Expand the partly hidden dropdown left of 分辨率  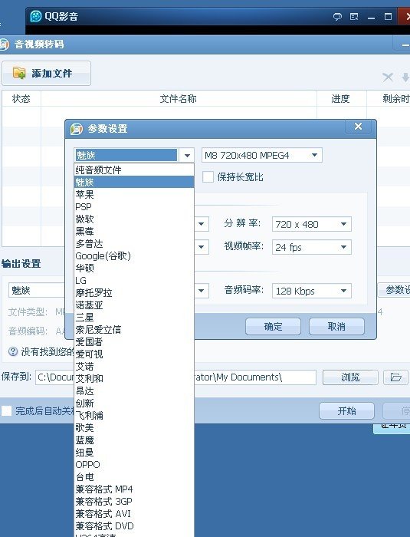click(202, 224)
